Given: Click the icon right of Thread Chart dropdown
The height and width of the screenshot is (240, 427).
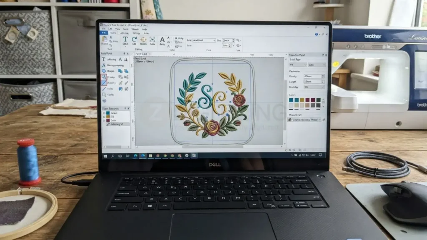Looking at the screenshot, I should click(324, 120).
